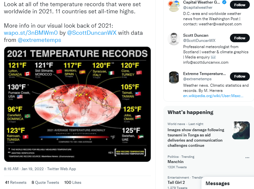Follow the Capital Weather Gang account
This screenshot has height=189, width=254.
[240, 5]
